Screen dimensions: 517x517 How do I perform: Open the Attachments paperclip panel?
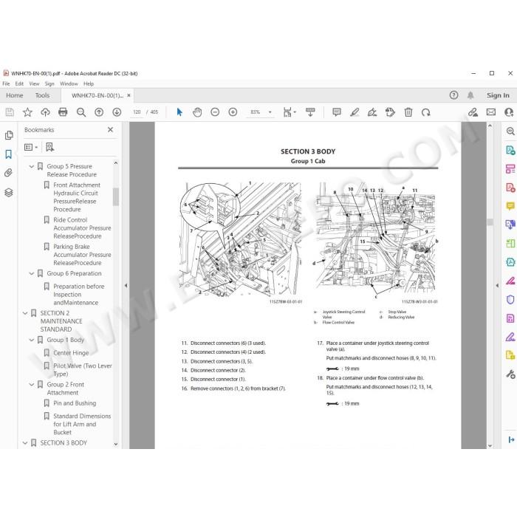[9, 173]
